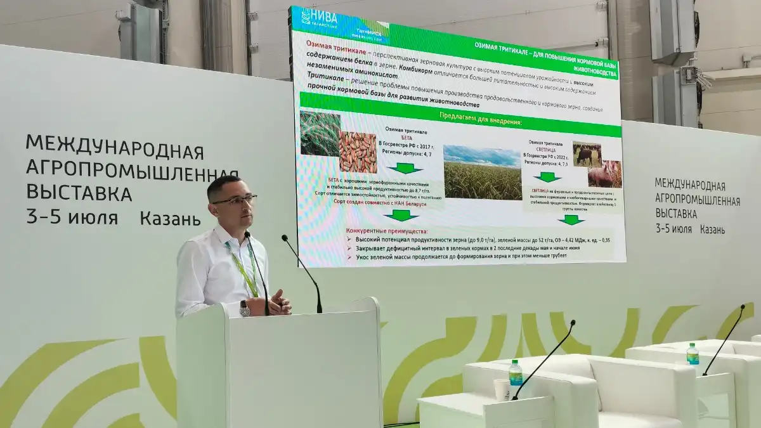Select the 'Конкурентные преимущества:' heading
This screenshot has width=761, height=428.
point(387,231)
